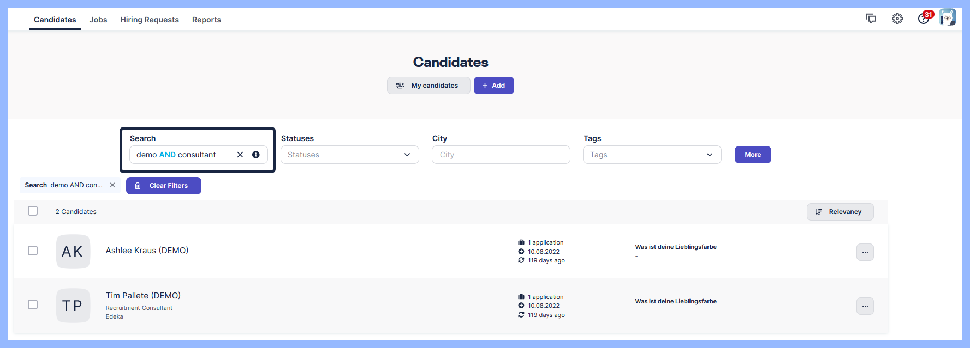
Task: Switch to the Hiring Requests tab
Action: point(150,20)
